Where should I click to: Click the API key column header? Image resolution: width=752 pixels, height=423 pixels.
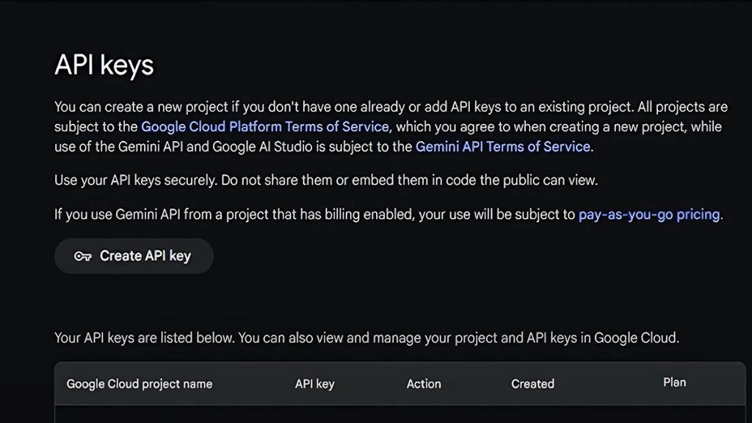click(314, 384)
